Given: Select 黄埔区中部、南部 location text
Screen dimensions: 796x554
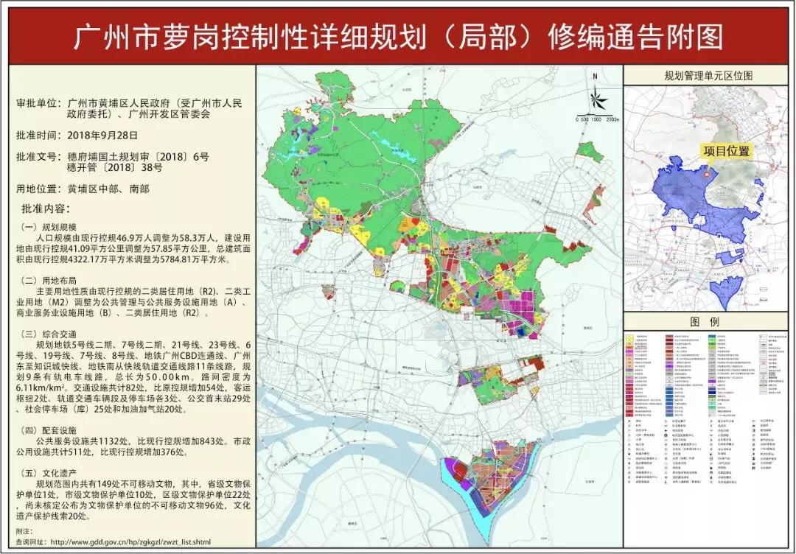Looking at the screenshot, I should [108, 189].
